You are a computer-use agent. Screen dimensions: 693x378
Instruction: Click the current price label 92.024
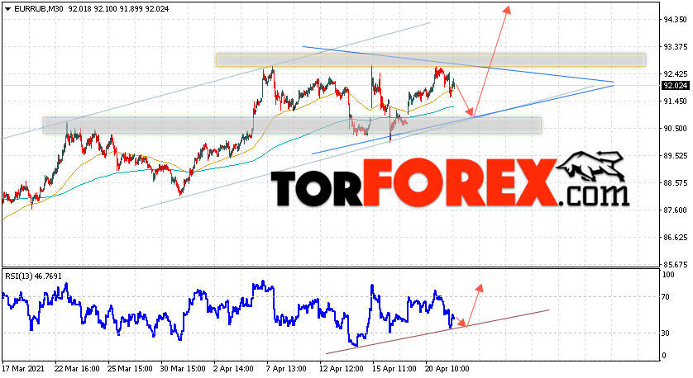tap(676, 86)
